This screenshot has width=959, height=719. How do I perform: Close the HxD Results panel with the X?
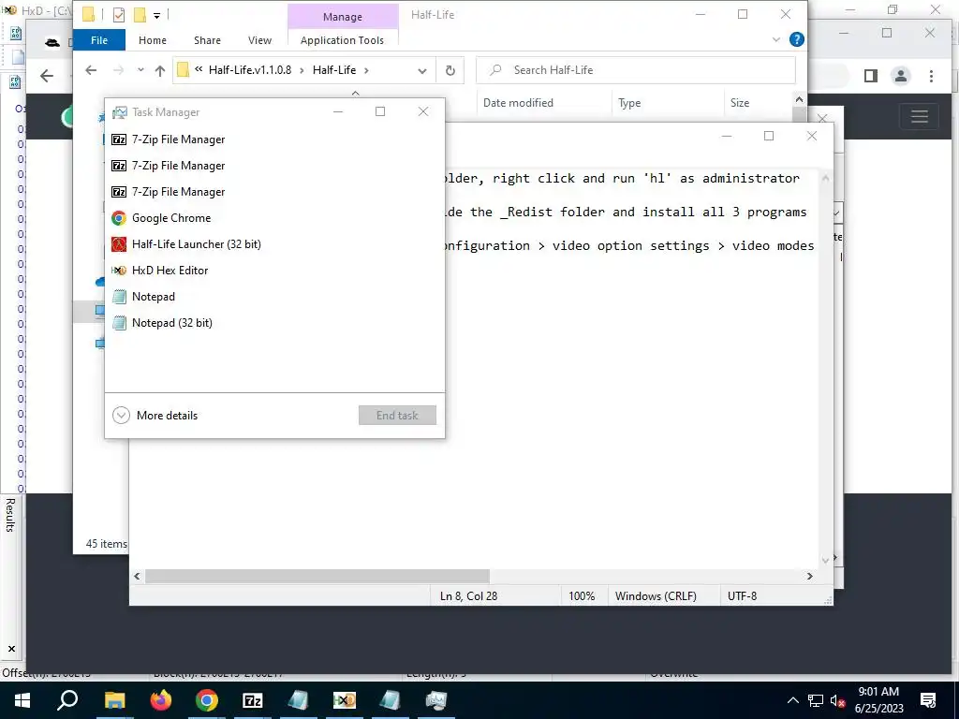pyautogui.click(x=11, y=649)
